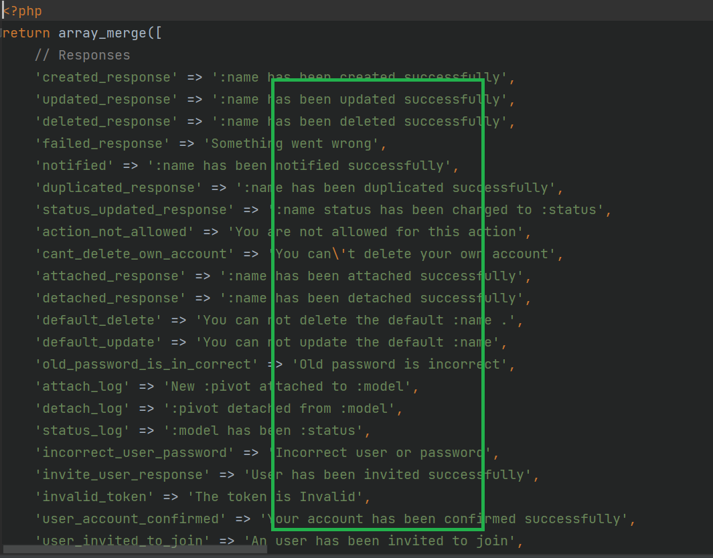Click the 'created_response' array key
713x558 pixels.
click(106, 78)
